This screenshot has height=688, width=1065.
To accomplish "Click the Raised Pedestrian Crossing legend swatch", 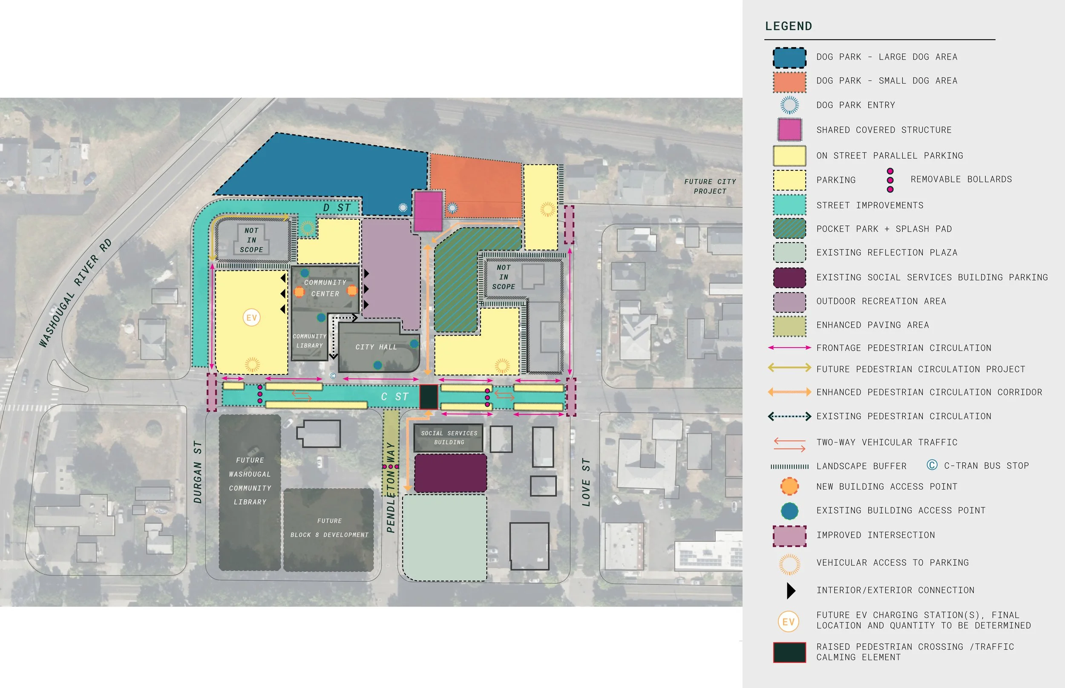I will click(x=789, y=652).
